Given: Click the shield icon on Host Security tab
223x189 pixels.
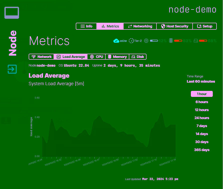Looking at the screenshot, I should 163,26.
